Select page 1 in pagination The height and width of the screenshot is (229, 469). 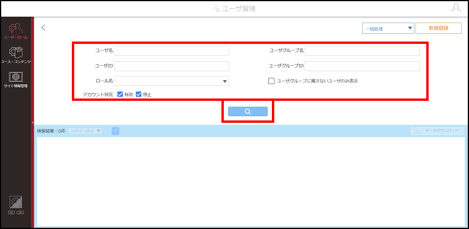pos(115,131)
